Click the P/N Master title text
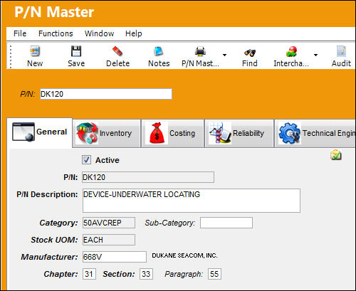This screenshot has width=356, height=291. pyautogui.click(x=54, y=12)
